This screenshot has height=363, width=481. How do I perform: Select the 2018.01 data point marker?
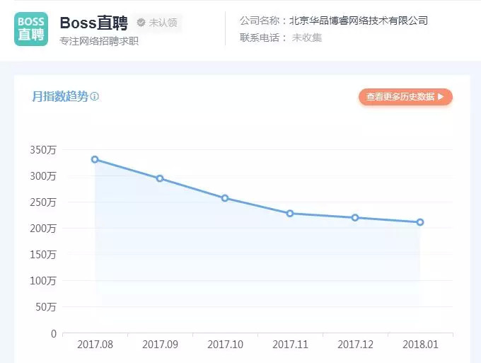(420, 222)
